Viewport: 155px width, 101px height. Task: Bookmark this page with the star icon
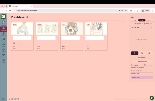click(x=126, y=11)
